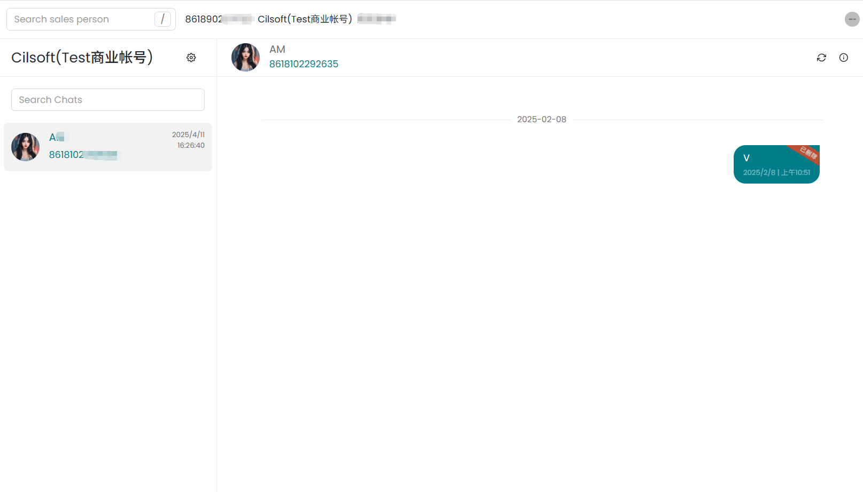Click the red 已删除 ribbon on message
This screenshot has width=863, height=492.
807,153
